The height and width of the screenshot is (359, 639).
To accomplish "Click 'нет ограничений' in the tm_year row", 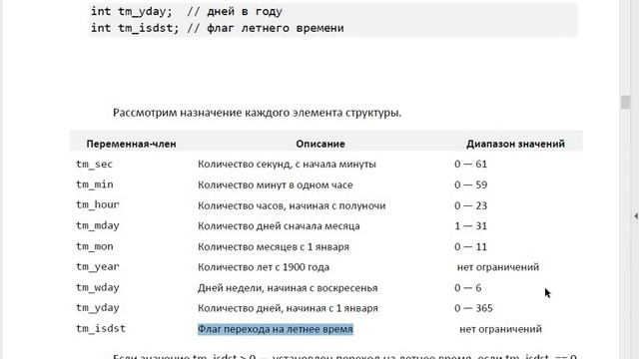I will click(498, 267).
